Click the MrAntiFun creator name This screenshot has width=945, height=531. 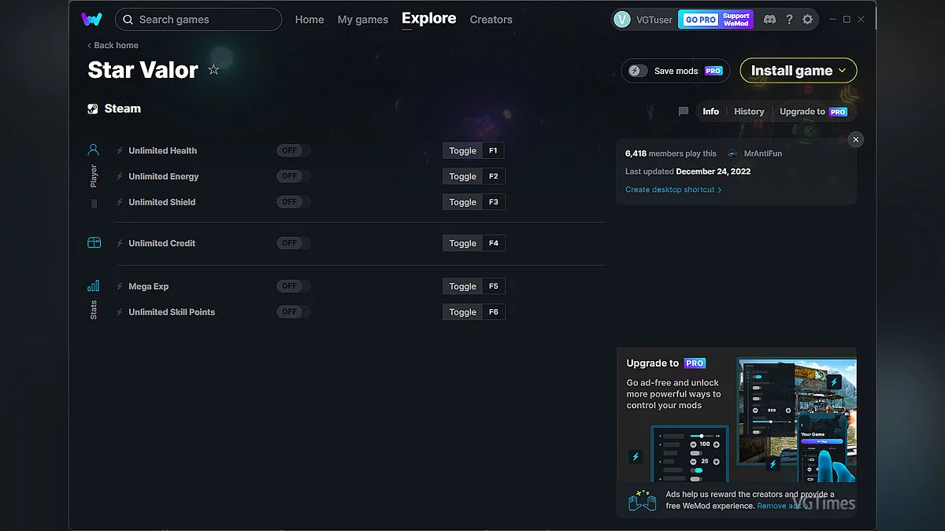(763, 154)
